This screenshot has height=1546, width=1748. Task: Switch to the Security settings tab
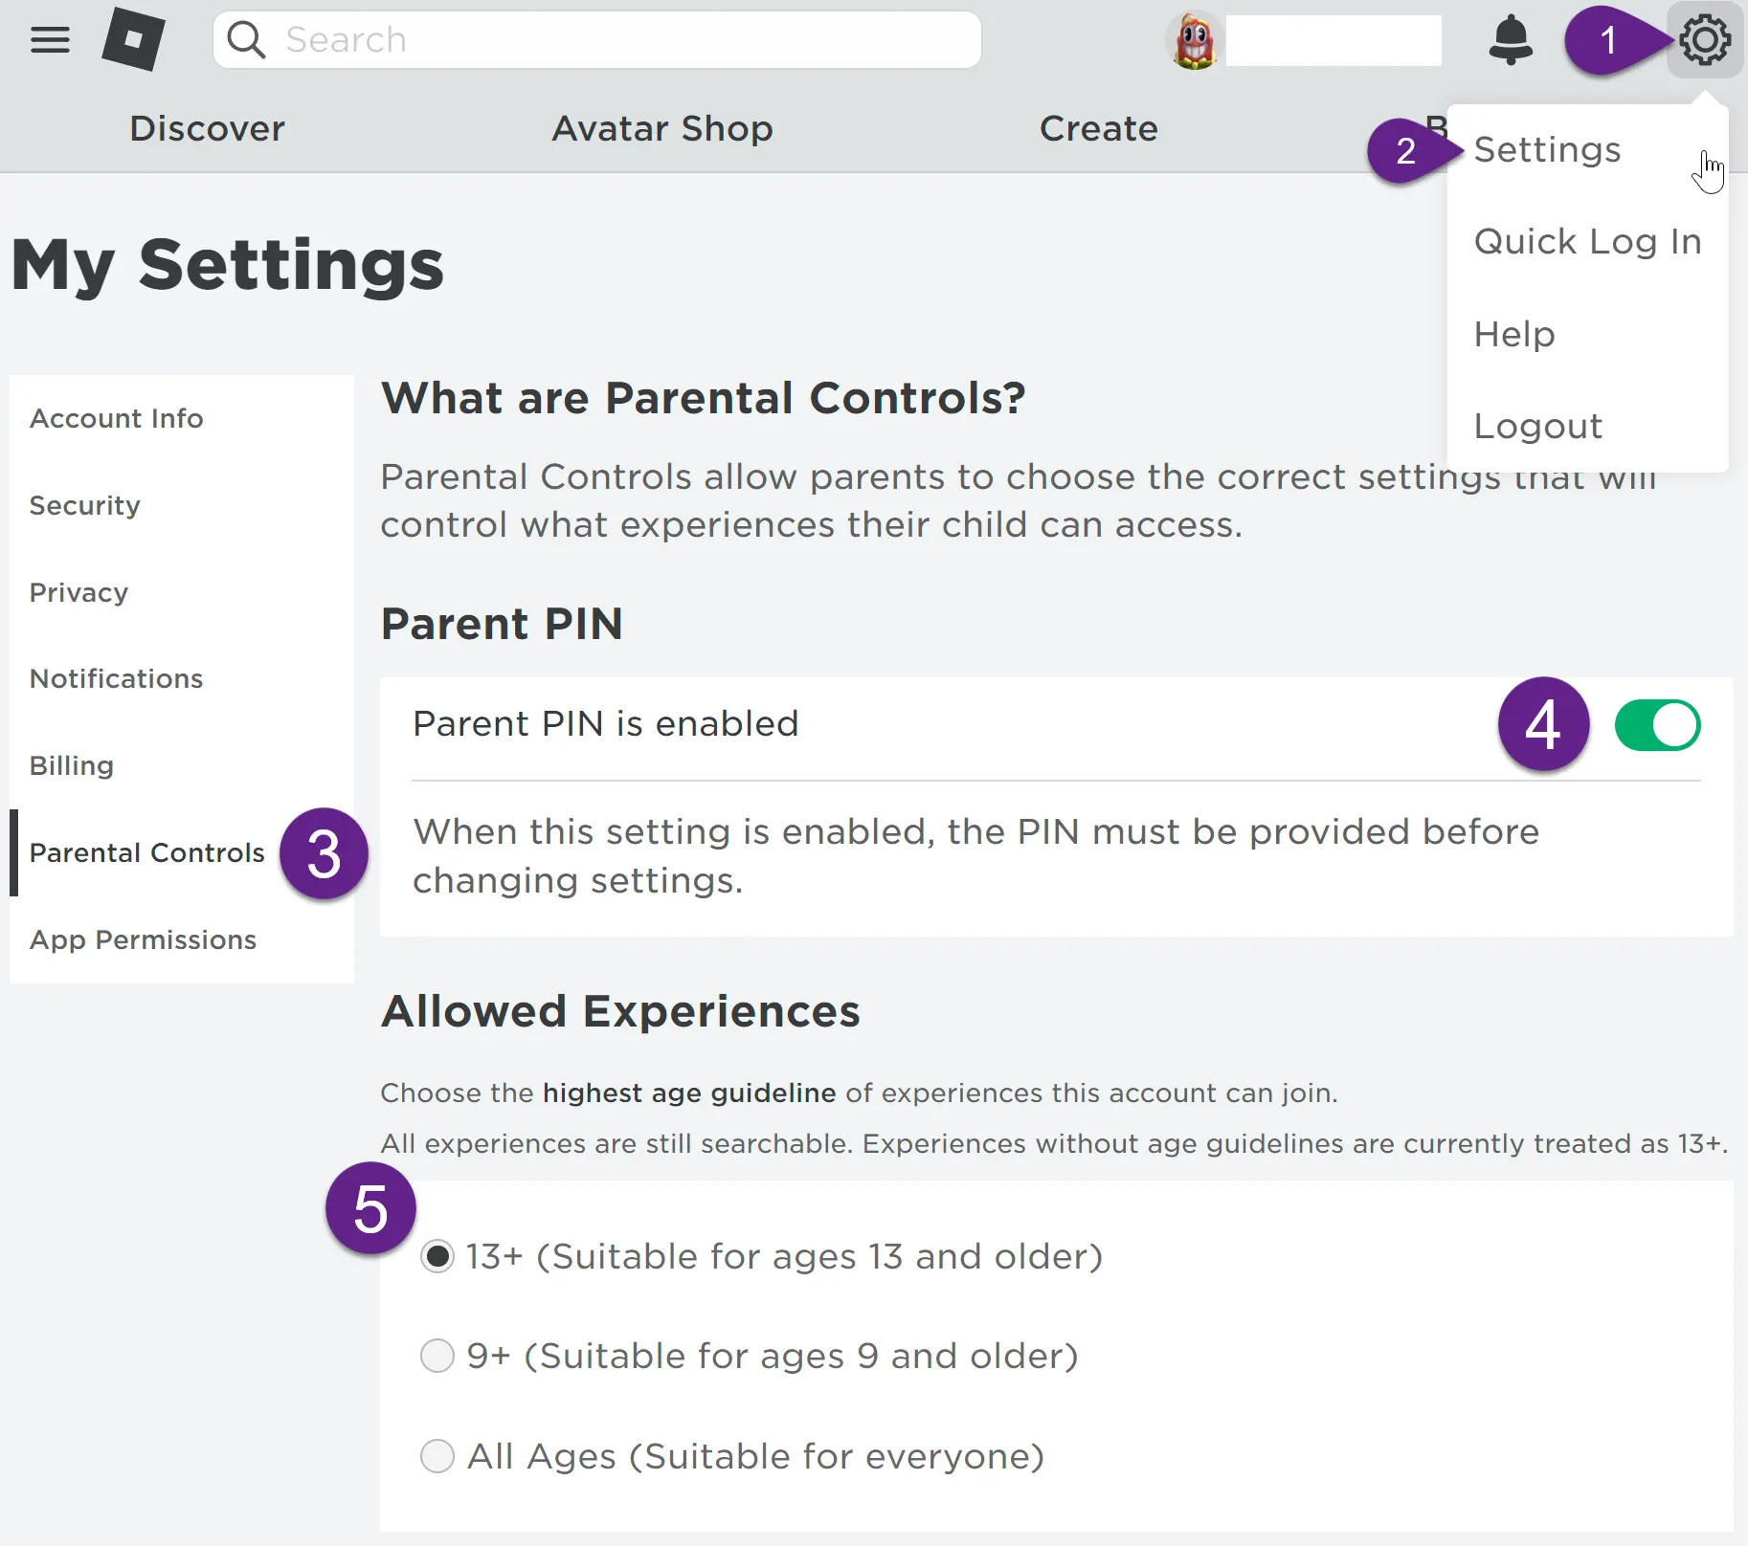pyautogui.click(x=85, y=505)
